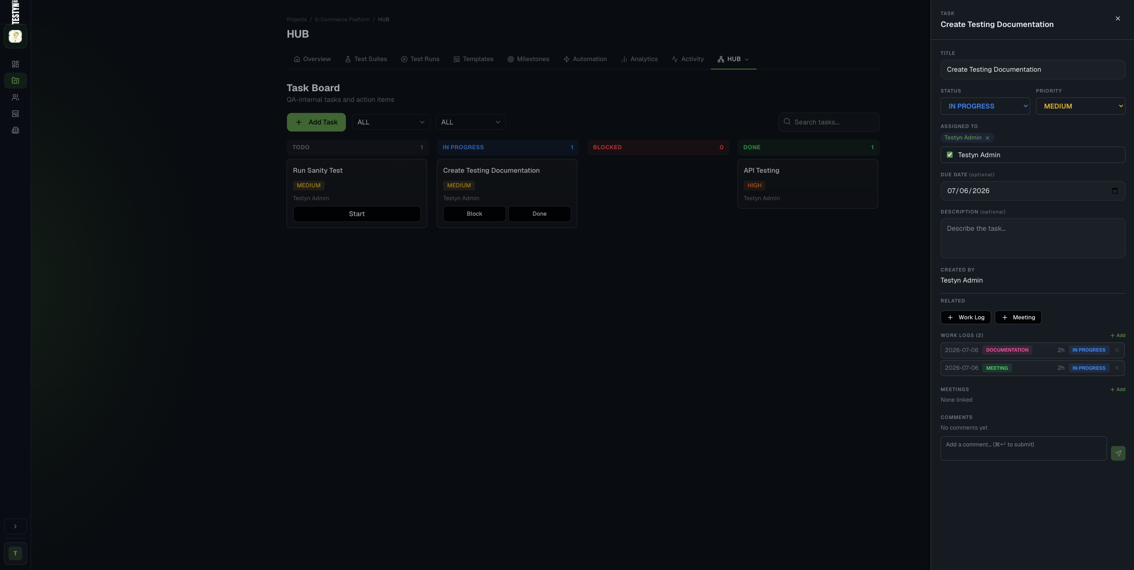Open the organization building icon in sidebar
Screen dimensions: 1134x570
pyautogui.click(x=16, y=130)
